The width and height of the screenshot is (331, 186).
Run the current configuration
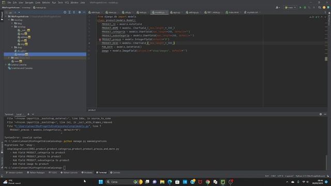tap(300, 7)
